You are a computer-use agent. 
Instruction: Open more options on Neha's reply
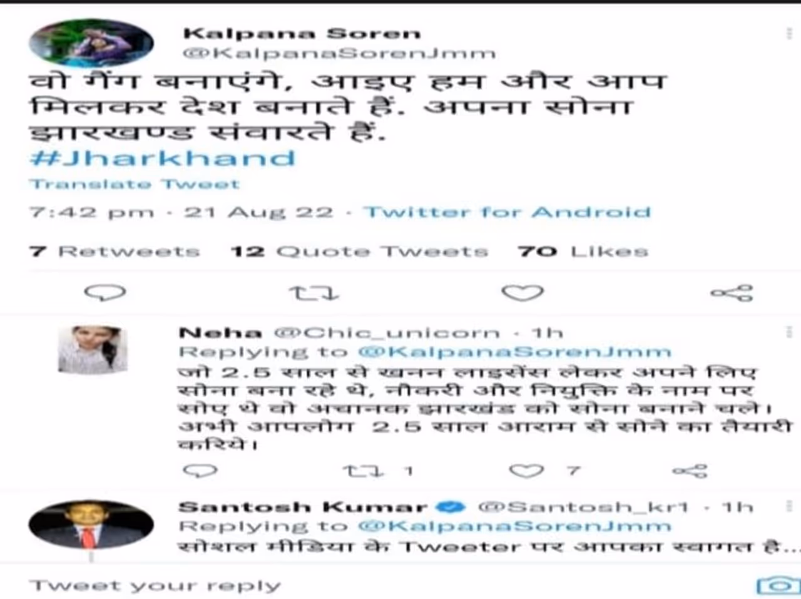click(x=788, y=332)
